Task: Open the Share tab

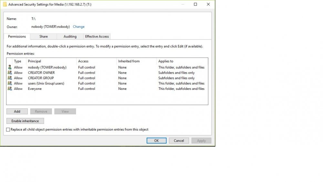Action: (x=44, y=37)
